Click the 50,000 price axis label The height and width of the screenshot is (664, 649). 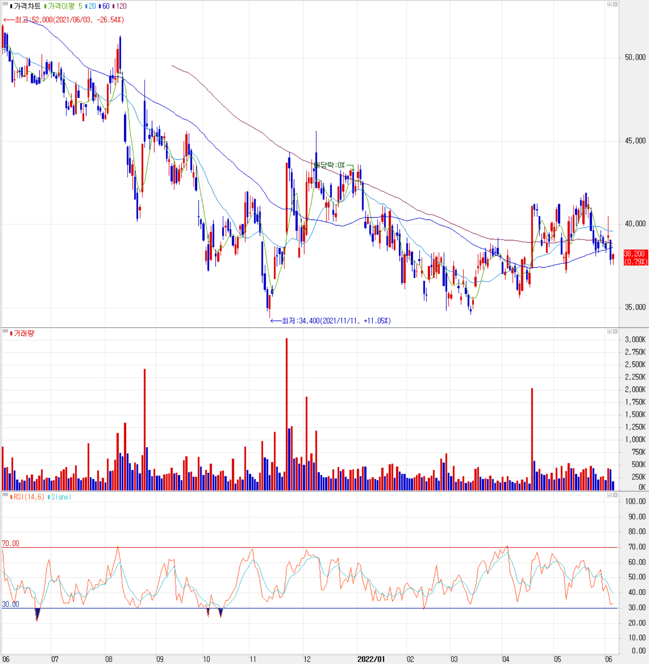tap(635, 57)
